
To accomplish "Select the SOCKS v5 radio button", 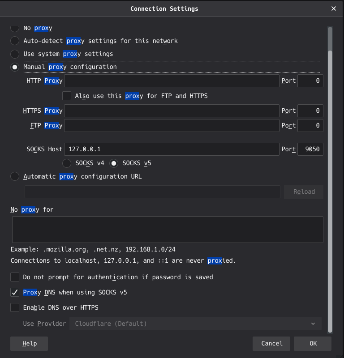I will [x=114, y=163].
